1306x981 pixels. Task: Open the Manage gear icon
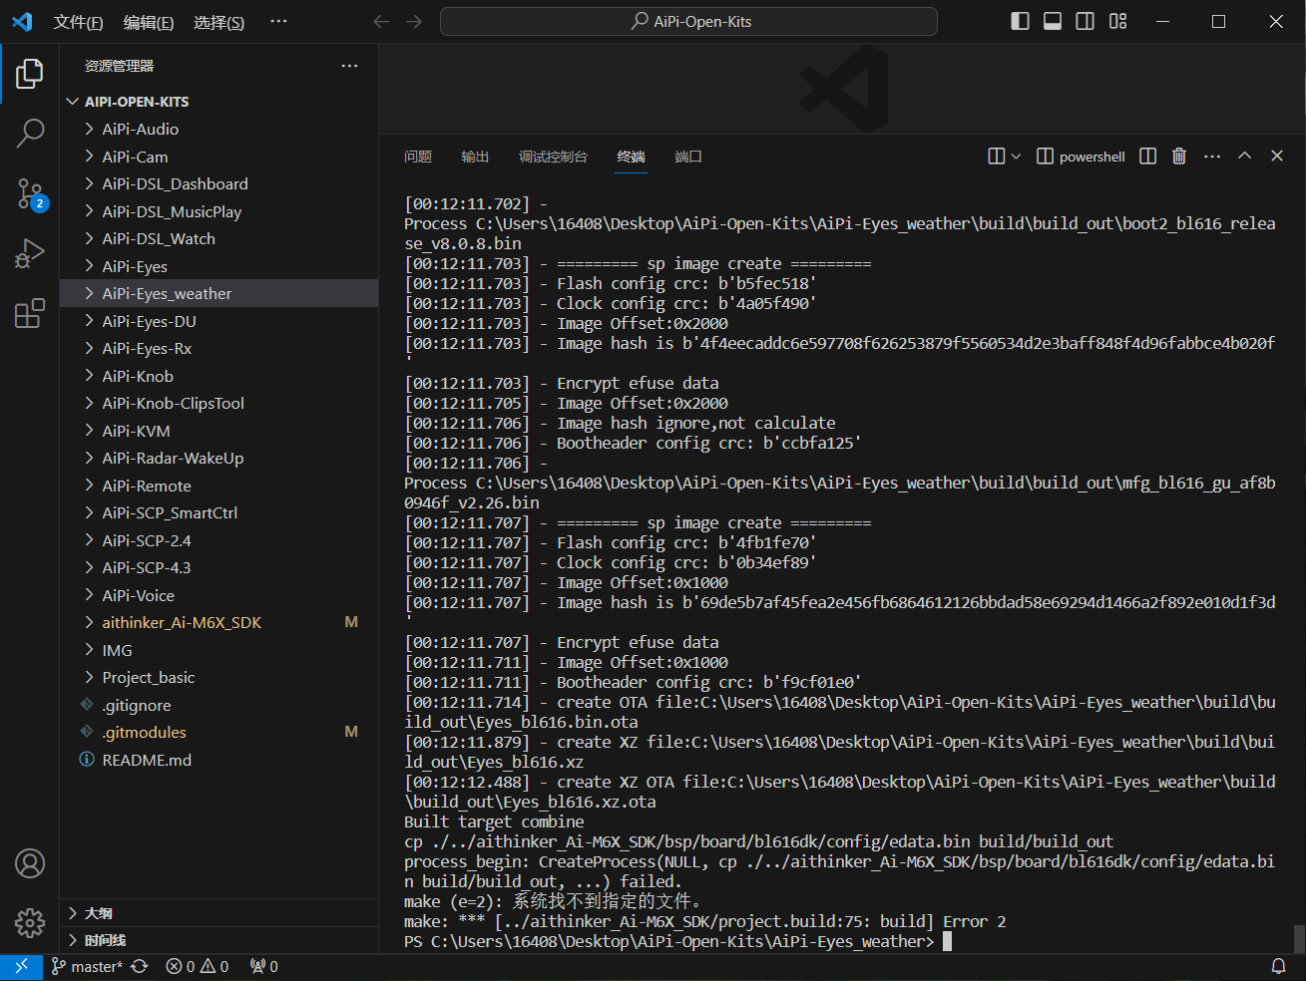point(30,923)
